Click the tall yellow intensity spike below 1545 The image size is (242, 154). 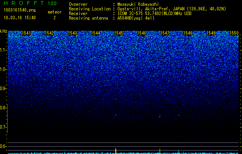(x=116, y=151)
